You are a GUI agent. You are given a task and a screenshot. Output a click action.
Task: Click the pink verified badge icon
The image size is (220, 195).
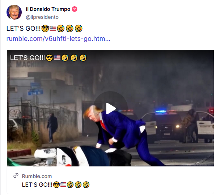[x=75, y=9]
